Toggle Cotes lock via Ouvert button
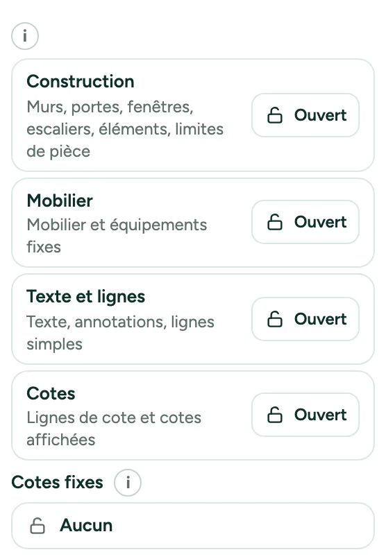 (x=305, y=415)
